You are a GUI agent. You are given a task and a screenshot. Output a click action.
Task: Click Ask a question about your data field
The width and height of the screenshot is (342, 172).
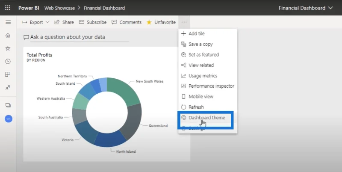[x=77, y=37]
